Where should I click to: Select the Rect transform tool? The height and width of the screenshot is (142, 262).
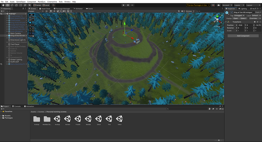pos(21,5)
